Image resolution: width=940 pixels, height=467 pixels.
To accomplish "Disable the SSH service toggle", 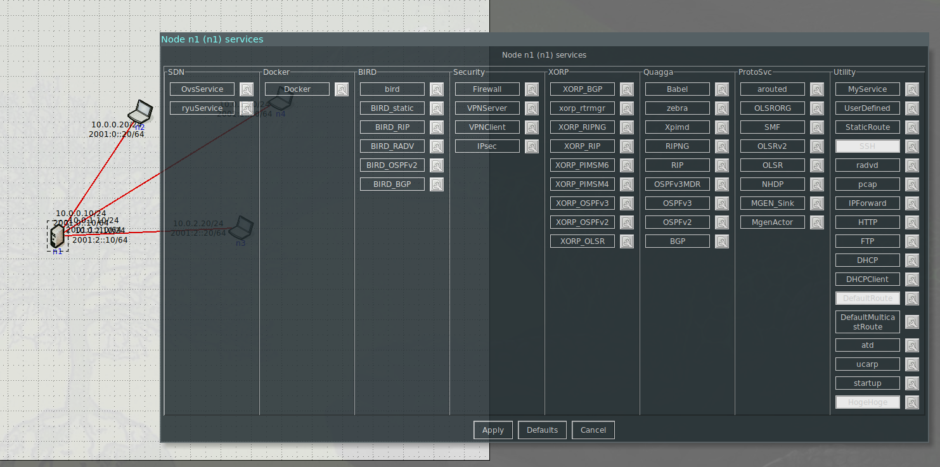I will [x=868, y=146].
